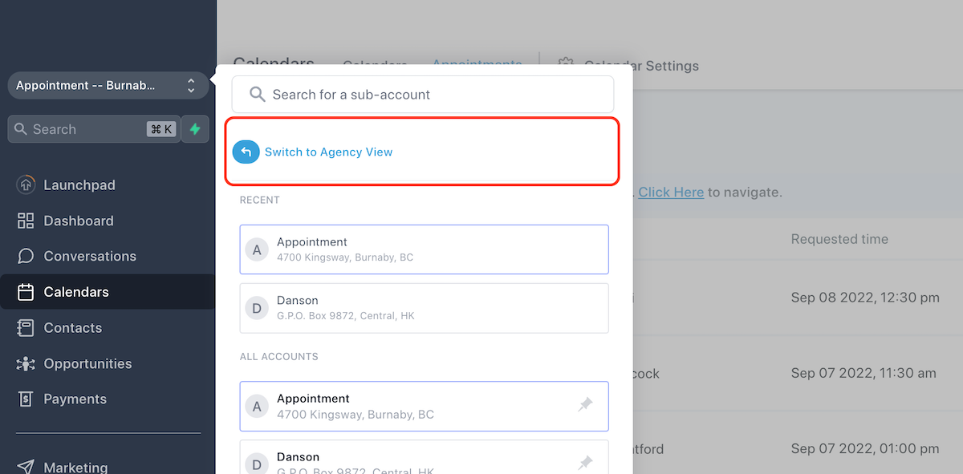The height and width of the screenshot is (474, 963).
Task: Click Switch to Agency View
Action: coord(327,152)
